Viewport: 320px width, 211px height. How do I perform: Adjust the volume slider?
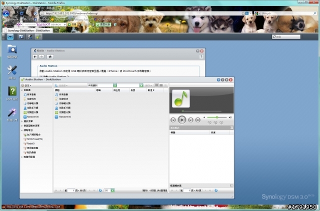click(x=217, y=117)
